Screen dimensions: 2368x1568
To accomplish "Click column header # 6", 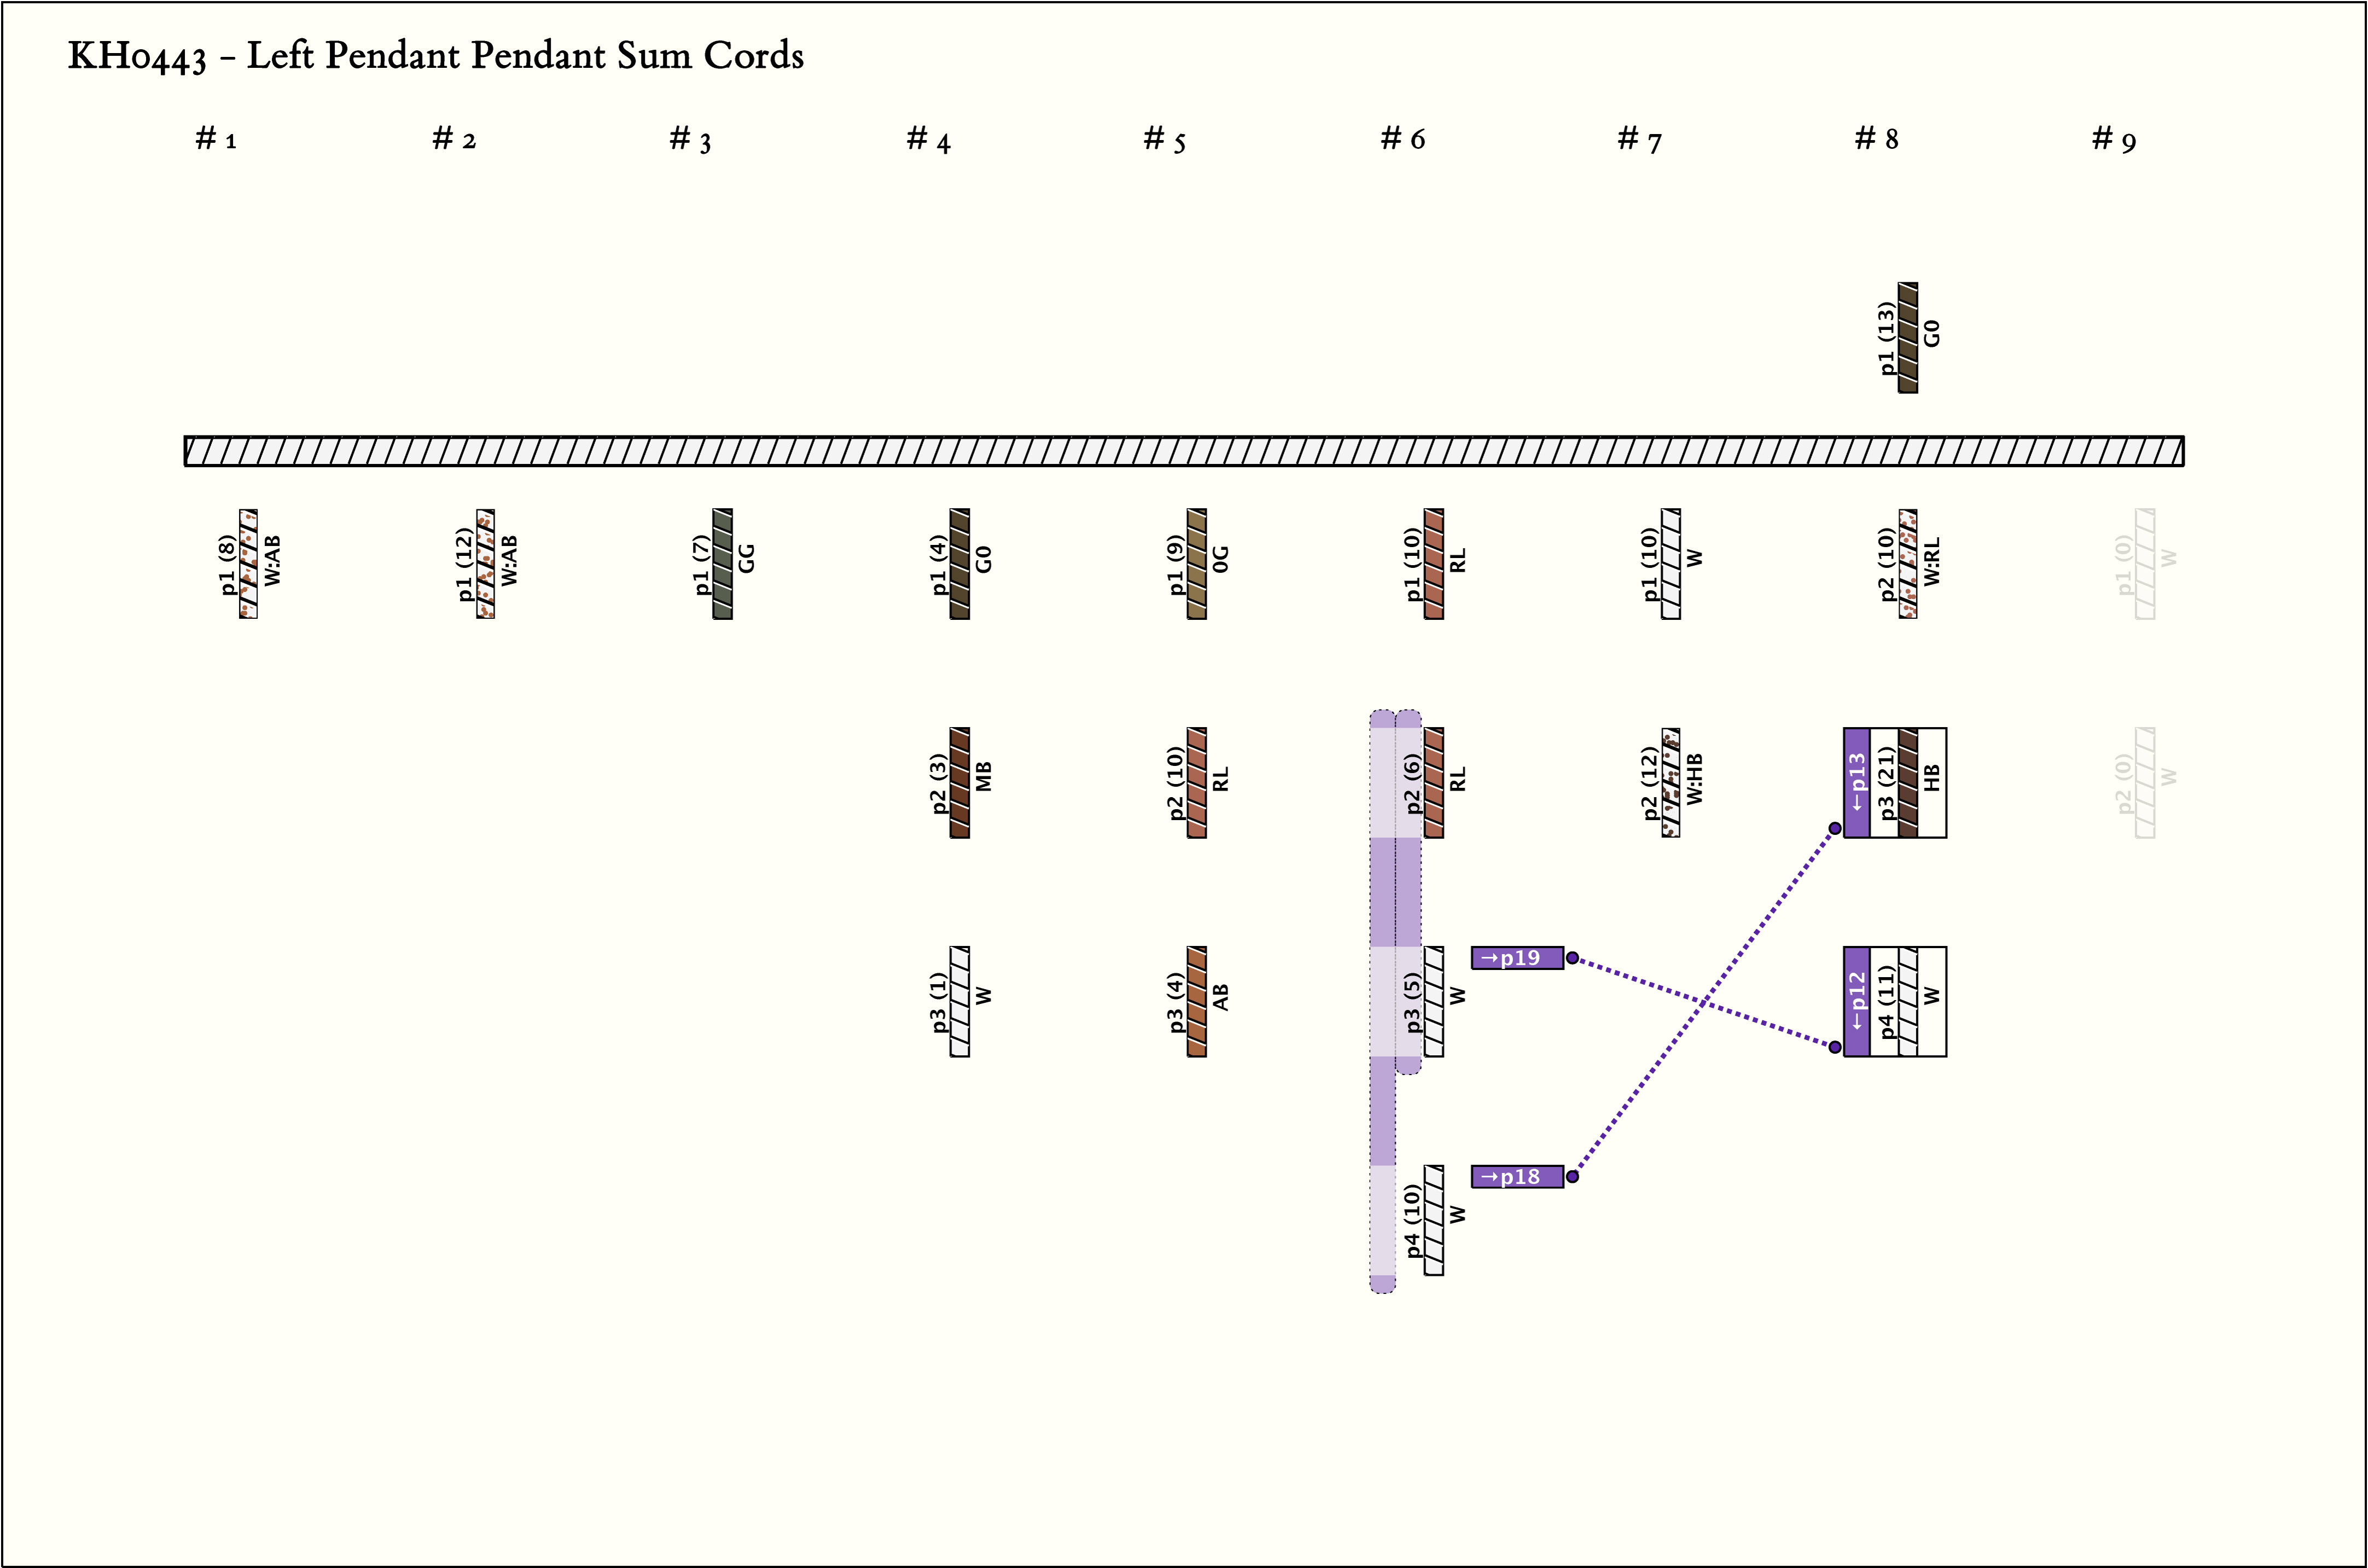I will [x=1403, y=139].
